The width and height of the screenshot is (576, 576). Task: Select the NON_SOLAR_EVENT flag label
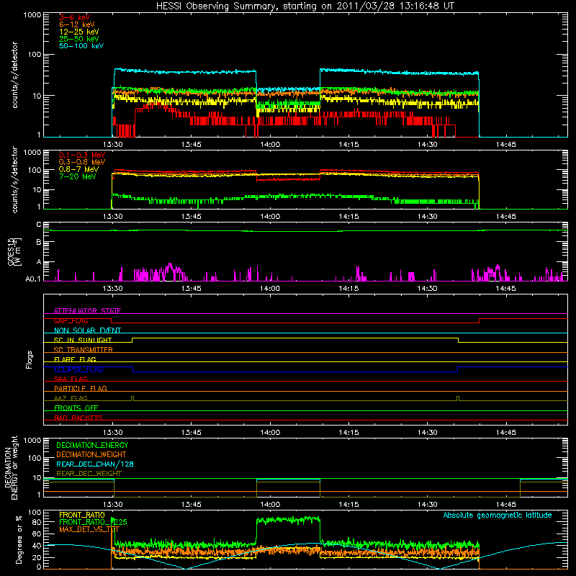click(x=87, y=330)
